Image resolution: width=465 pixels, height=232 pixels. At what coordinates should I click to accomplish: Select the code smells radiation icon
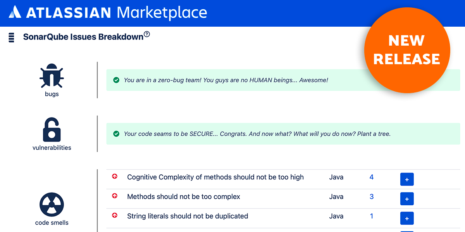[x=52, y=205]
